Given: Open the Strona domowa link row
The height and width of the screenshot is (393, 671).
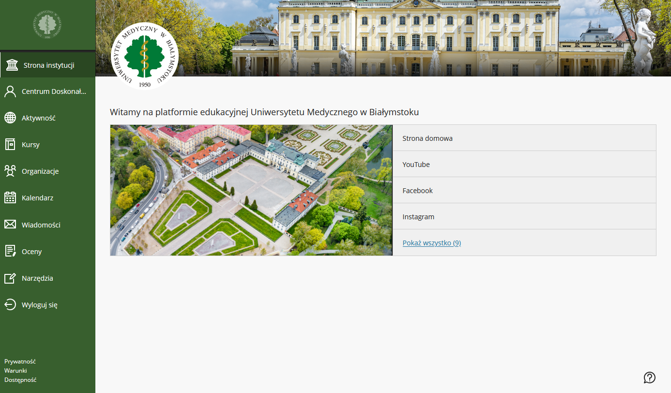Looking at the screenshot, I should click(524, 138).
